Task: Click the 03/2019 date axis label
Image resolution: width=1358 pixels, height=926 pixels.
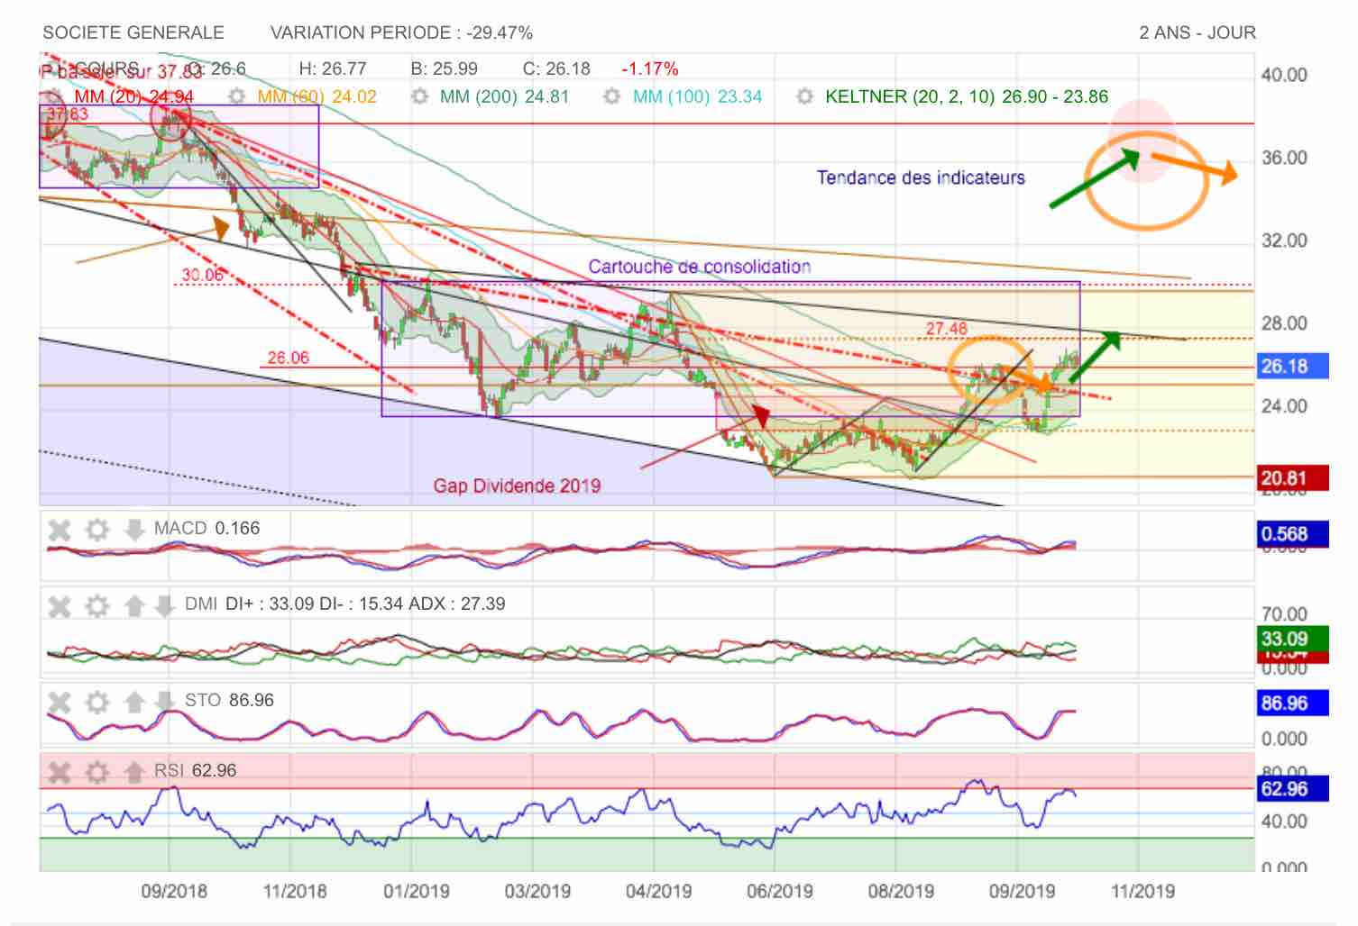Action: [537, 892]
